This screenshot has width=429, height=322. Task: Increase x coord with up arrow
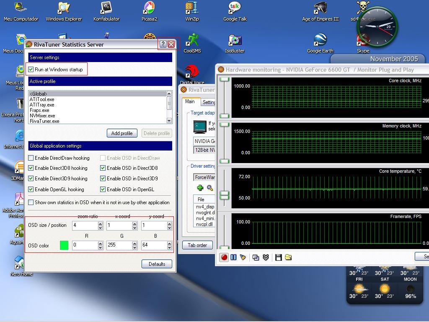coord(134,224)
